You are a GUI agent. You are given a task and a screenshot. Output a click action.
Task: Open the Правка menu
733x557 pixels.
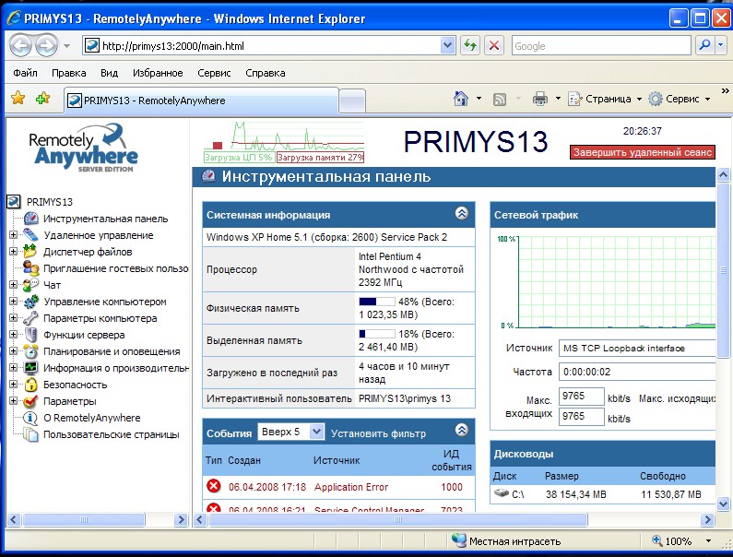(x=69, y=73)
